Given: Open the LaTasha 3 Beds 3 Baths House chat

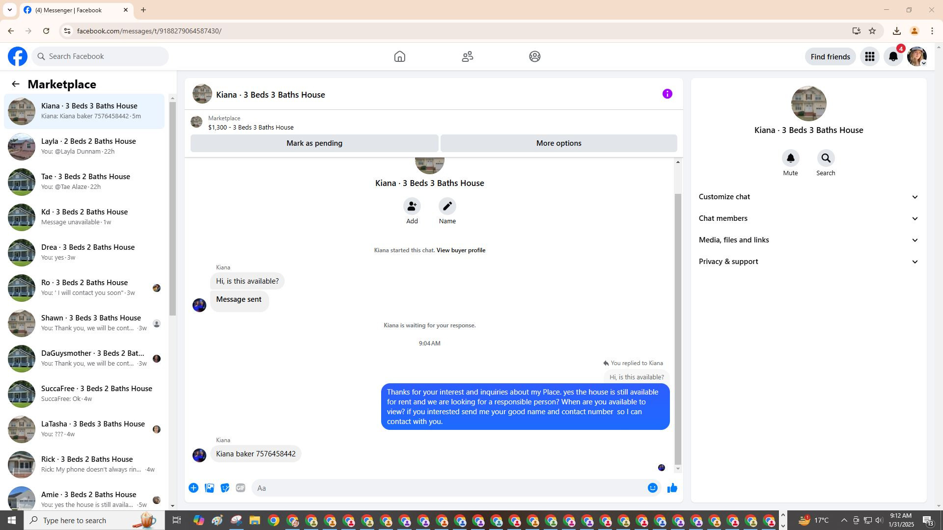Looking at the screenshot, I should coord(84,429).
